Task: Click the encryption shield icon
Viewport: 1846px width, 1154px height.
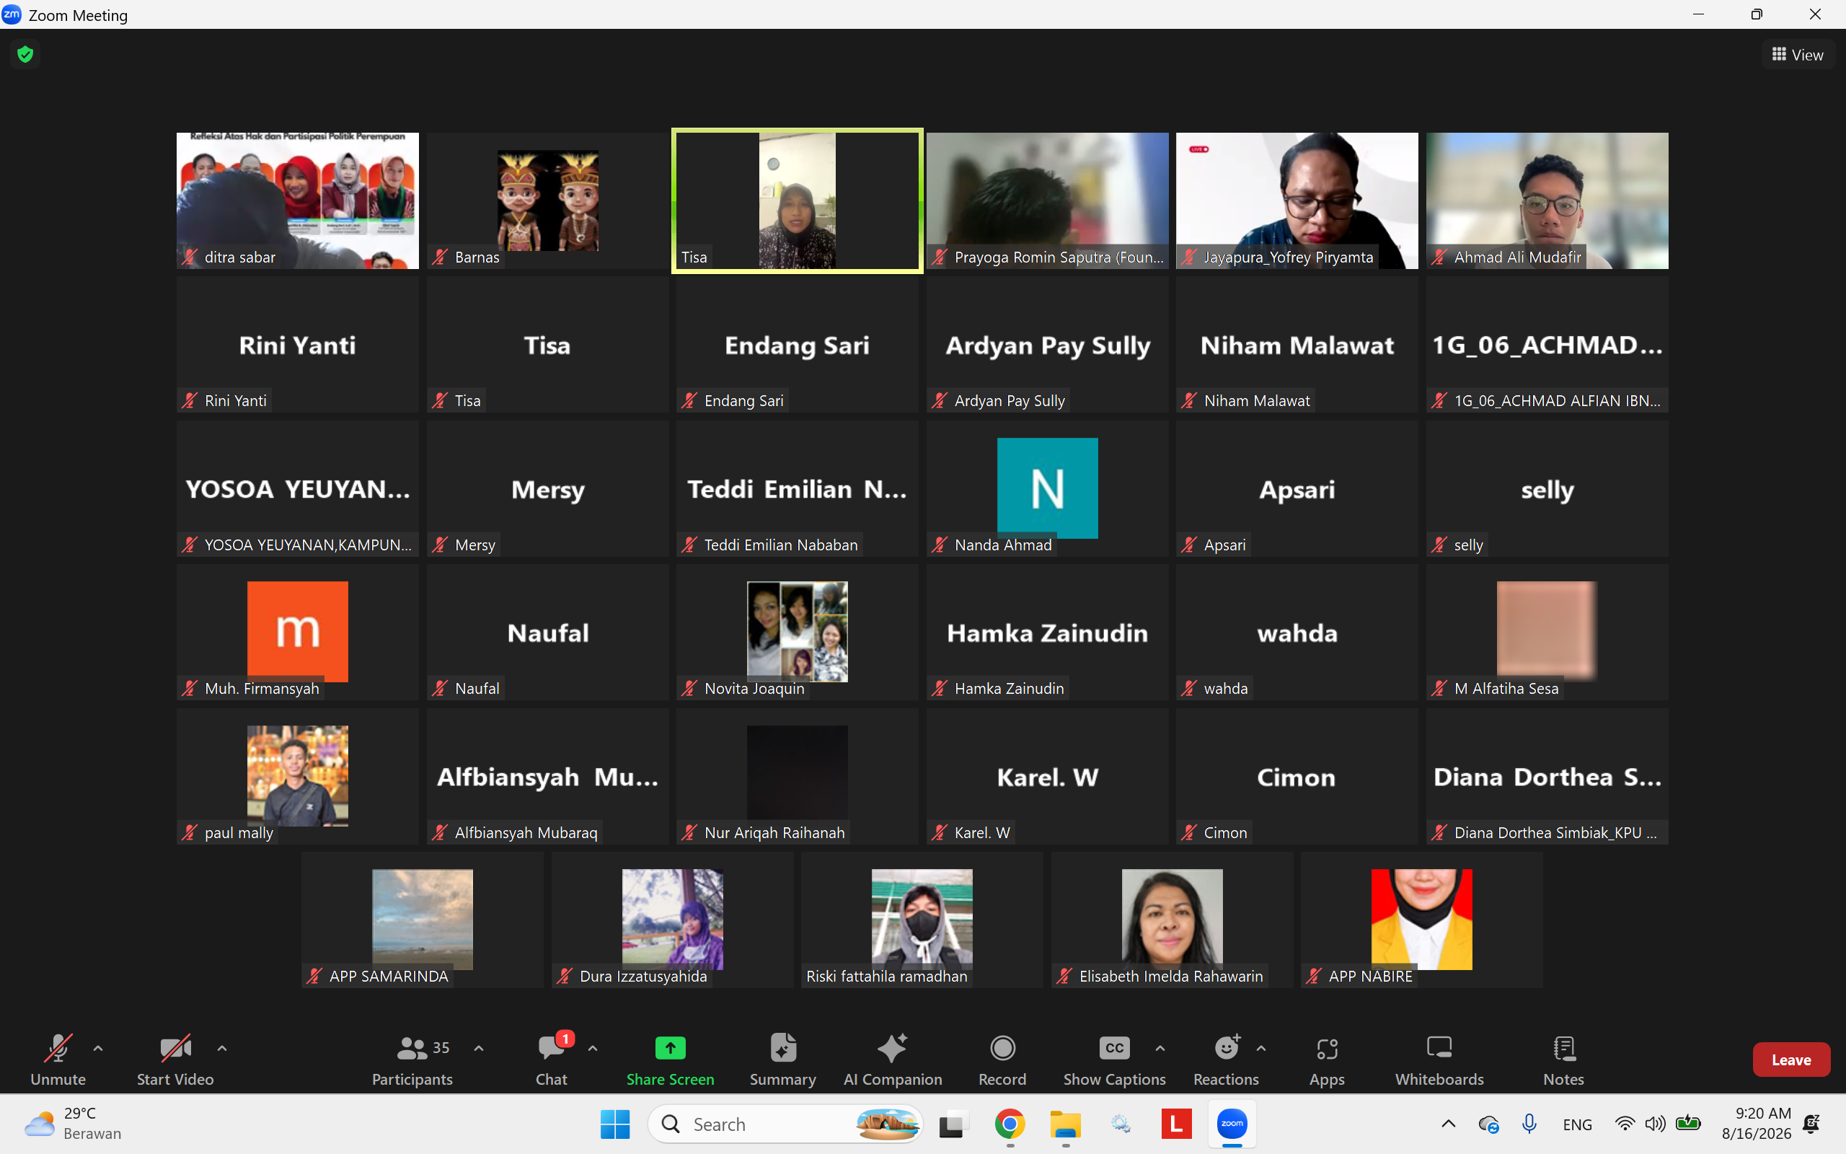Action: (25, 54)
